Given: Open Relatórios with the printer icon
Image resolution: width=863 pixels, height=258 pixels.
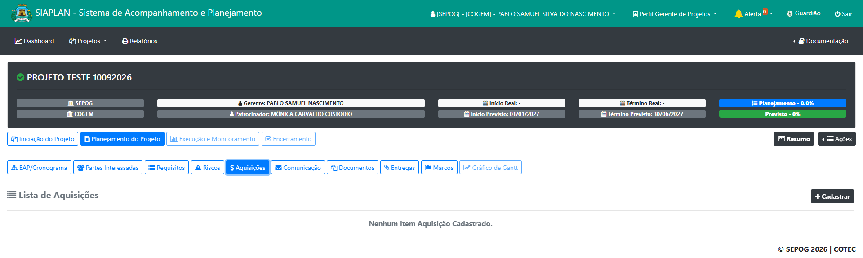Looking at the screenshot, I should click(140, 41).
